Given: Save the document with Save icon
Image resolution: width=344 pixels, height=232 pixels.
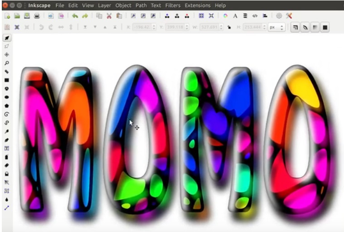Looking at the screenshot, I should (x=27, y=16).
